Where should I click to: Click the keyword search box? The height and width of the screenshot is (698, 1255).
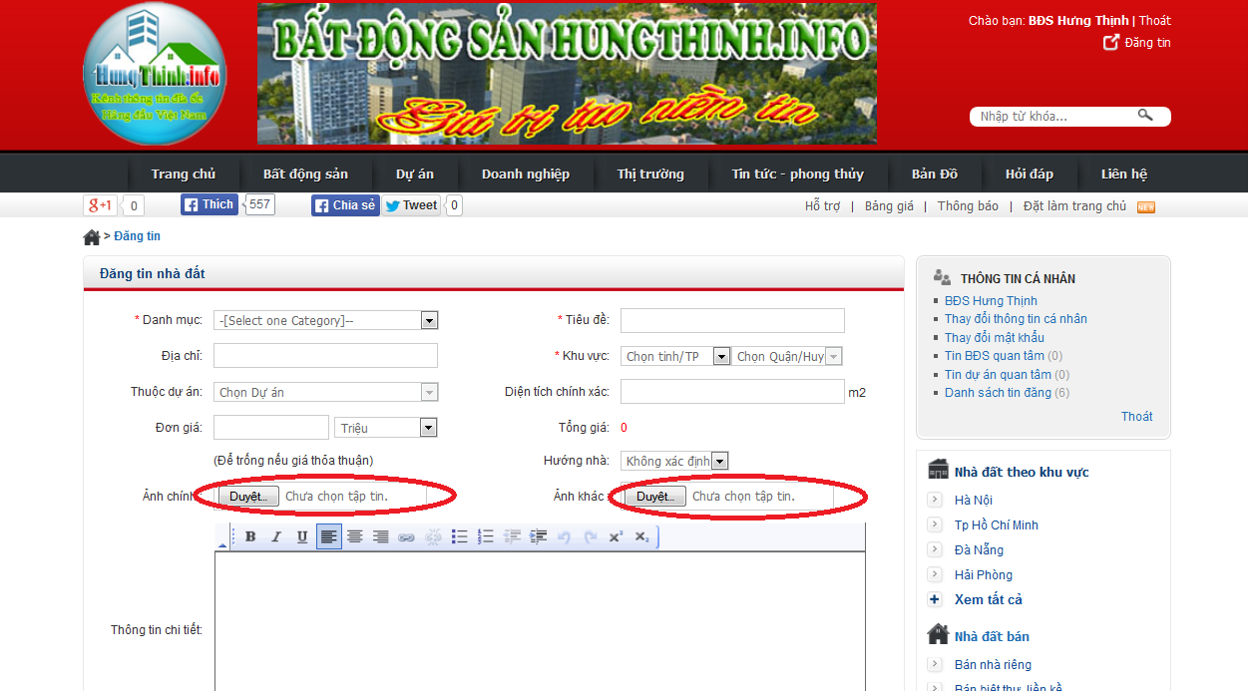[1055, 117]
